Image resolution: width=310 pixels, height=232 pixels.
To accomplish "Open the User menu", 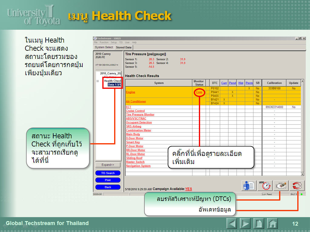I will [127, 42].
